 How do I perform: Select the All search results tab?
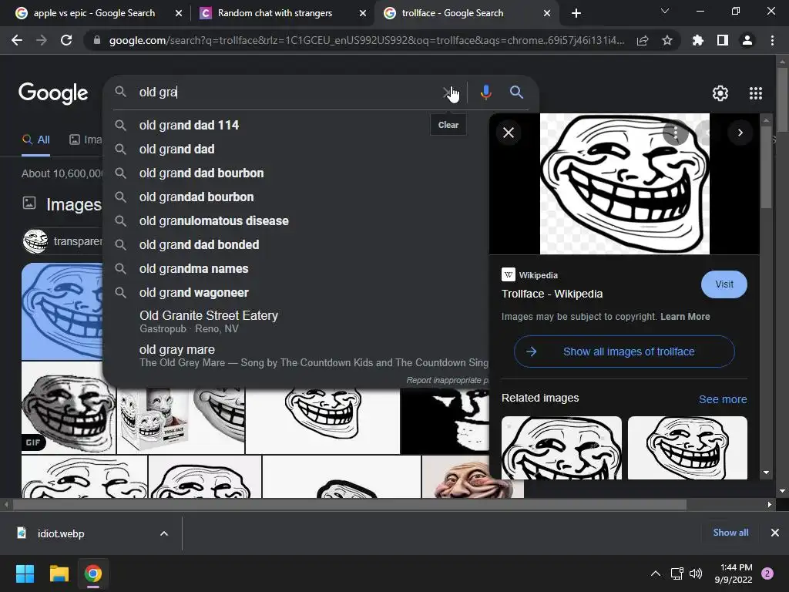pos(36,140)
